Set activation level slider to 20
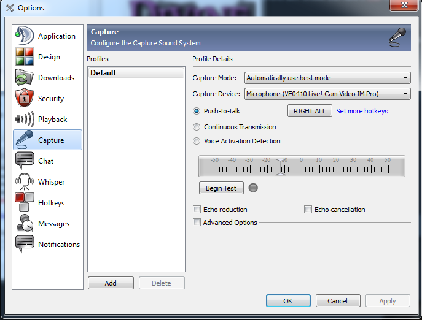Screen dimensions: 422x320 click(335, 169)
